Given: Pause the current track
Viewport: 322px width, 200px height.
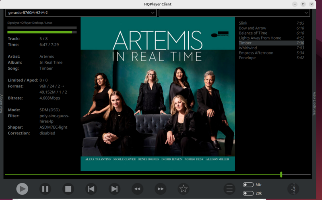Looking at the screenshot, I should click(x=45, y=188).
